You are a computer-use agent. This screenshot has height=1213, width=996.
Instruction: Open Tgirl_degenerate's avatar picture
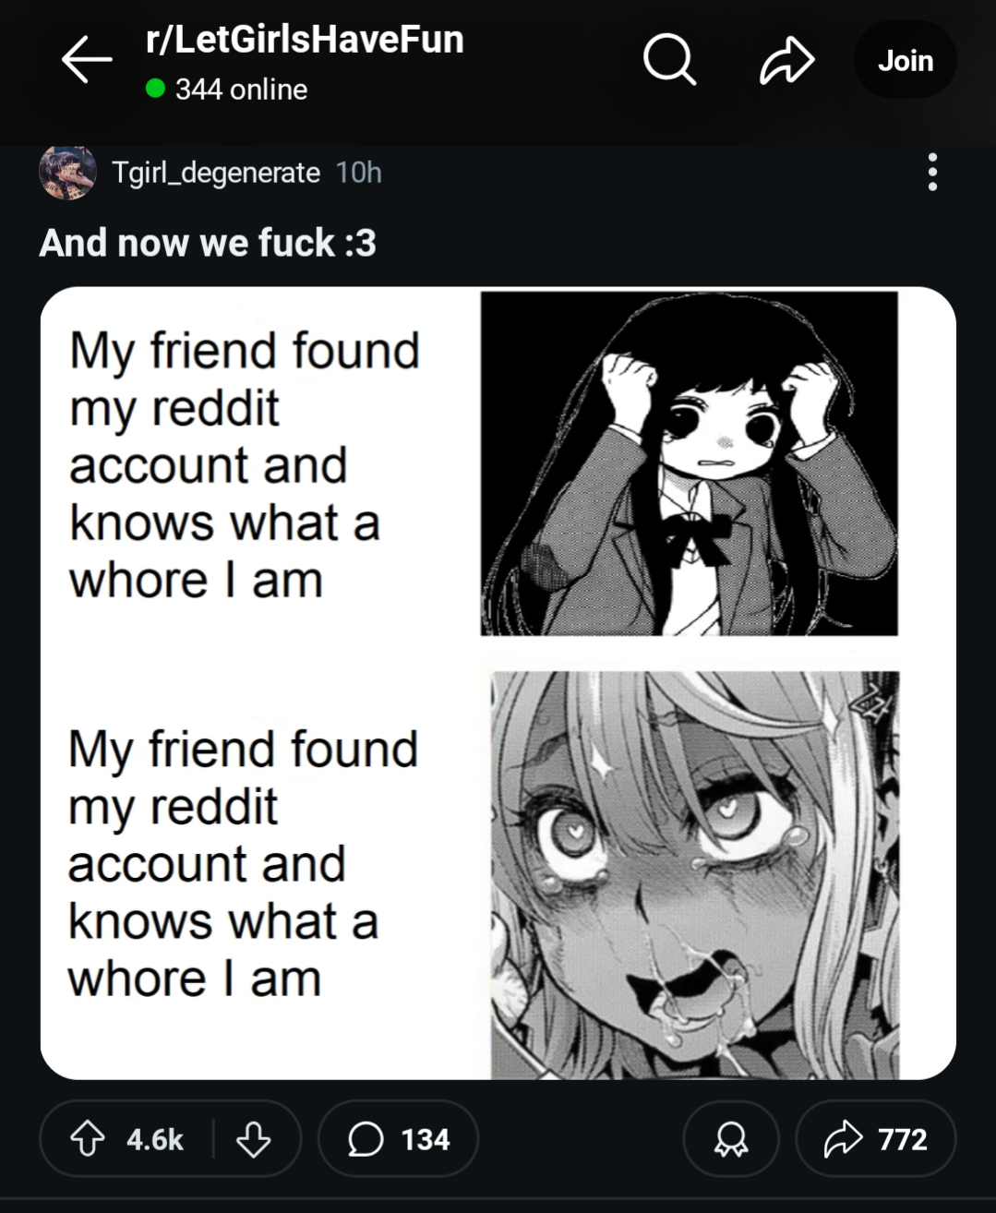pyautogui.click(x=67, y=173)
